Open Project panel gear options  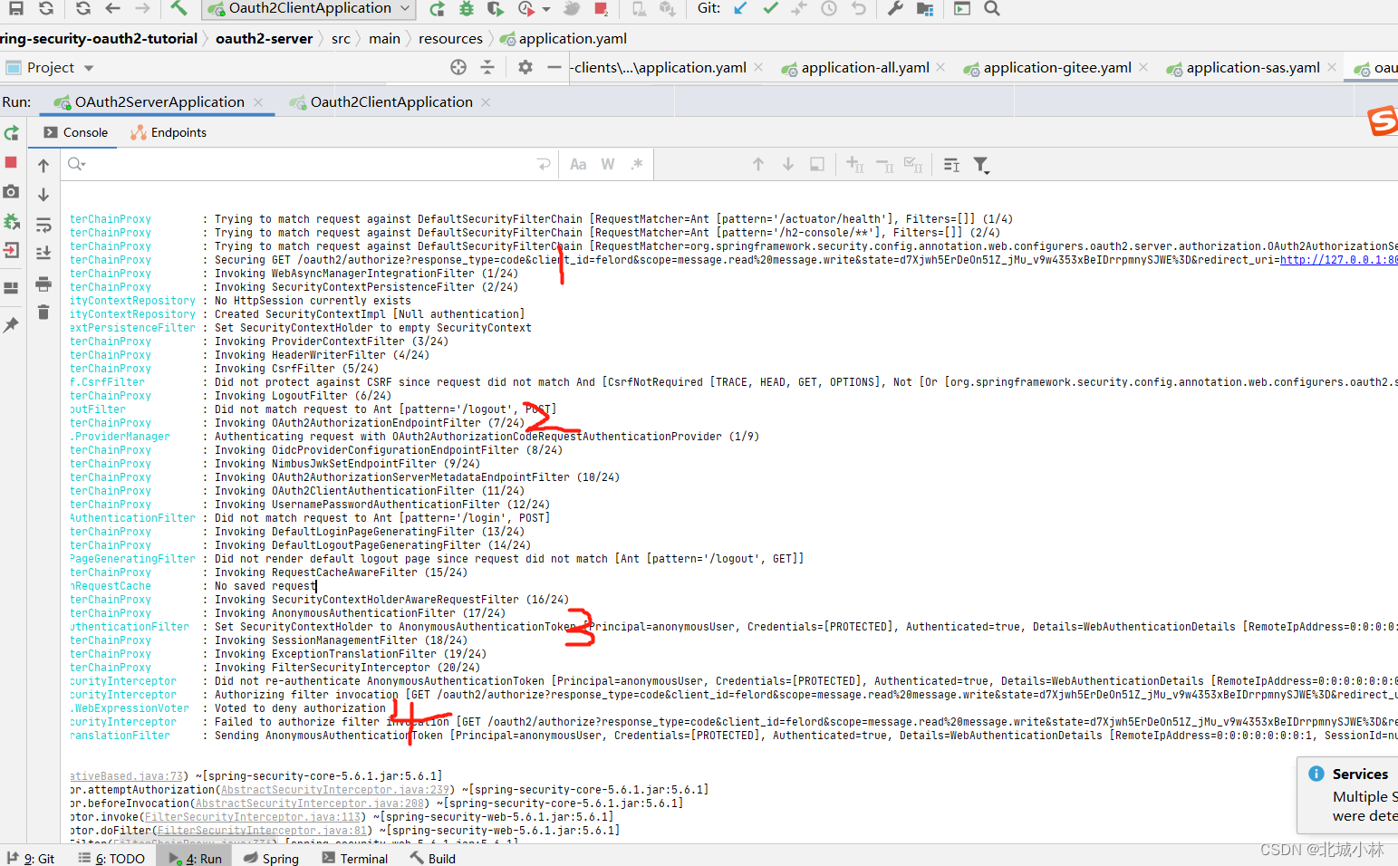click(x=525, y=67)
